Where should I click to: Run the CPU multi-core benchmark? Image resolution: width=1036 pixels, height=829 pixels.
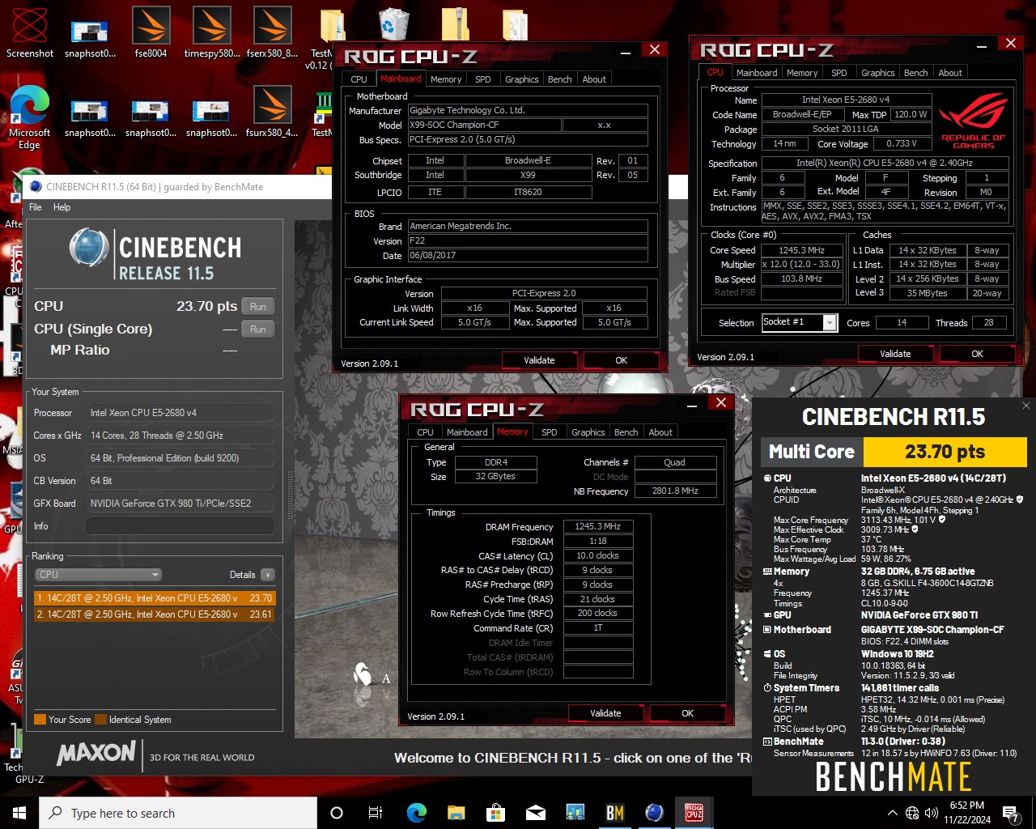click(258, 307)
